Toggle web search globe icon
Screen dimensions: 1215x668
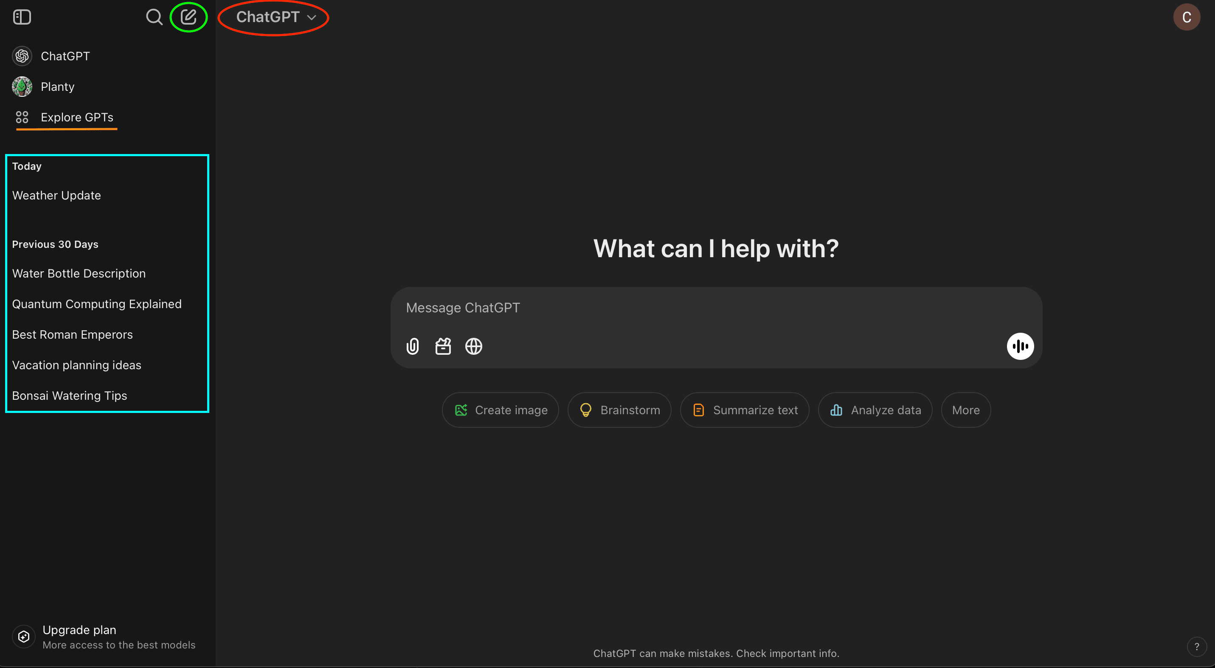click(473, 346)
